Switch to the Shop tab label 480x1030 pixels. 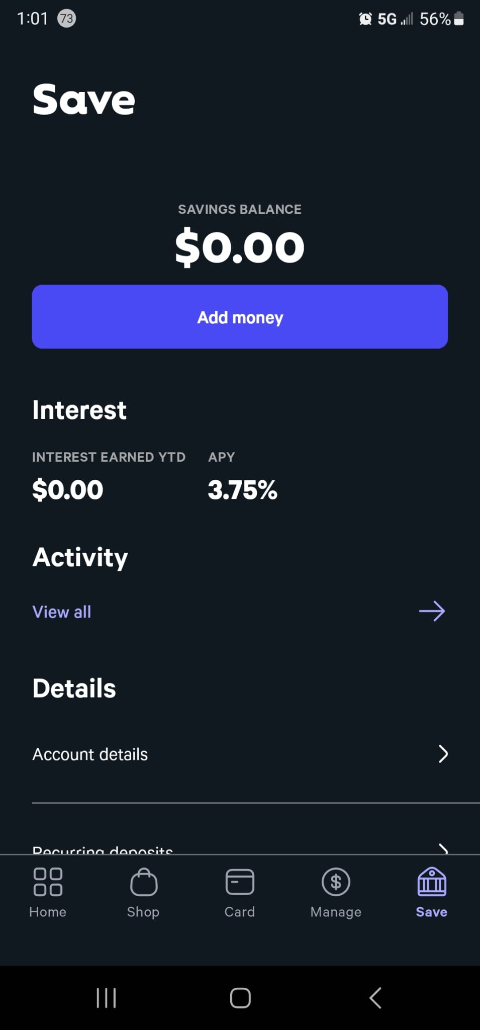143,912
